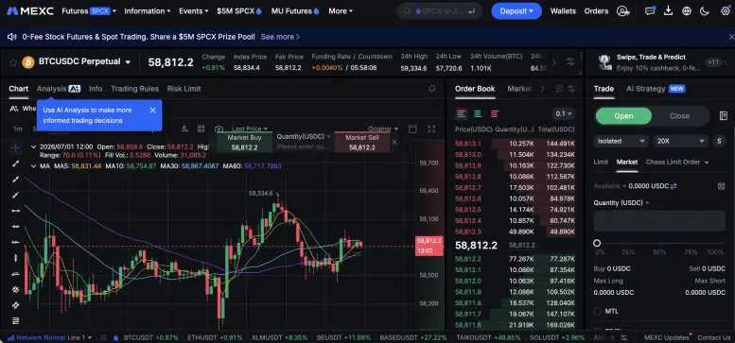Open BTCUSDC Perpetual pair selector
Viewport: 735px width, 343px height.
(x=84, y=61)
